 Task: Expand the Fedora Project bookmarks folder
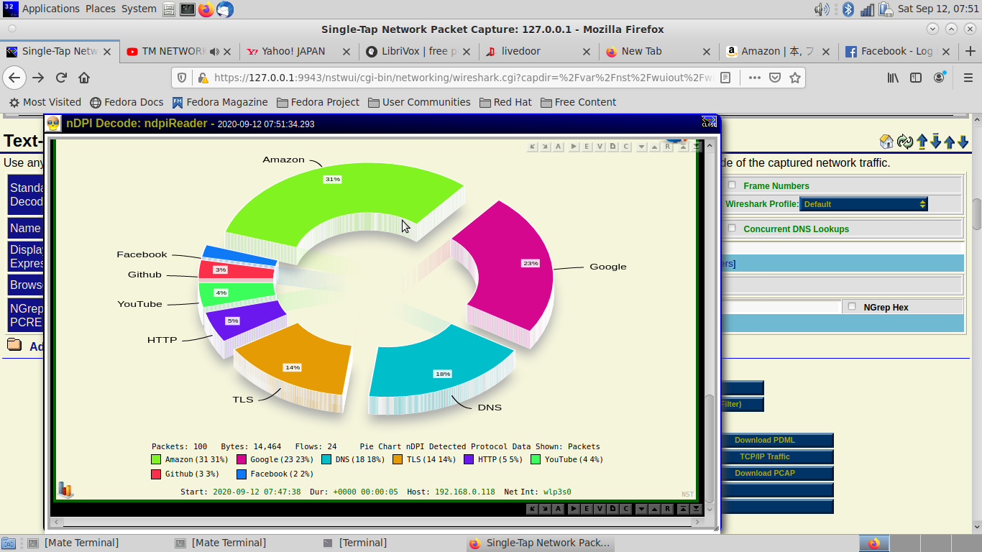click(x=318, y=102)
